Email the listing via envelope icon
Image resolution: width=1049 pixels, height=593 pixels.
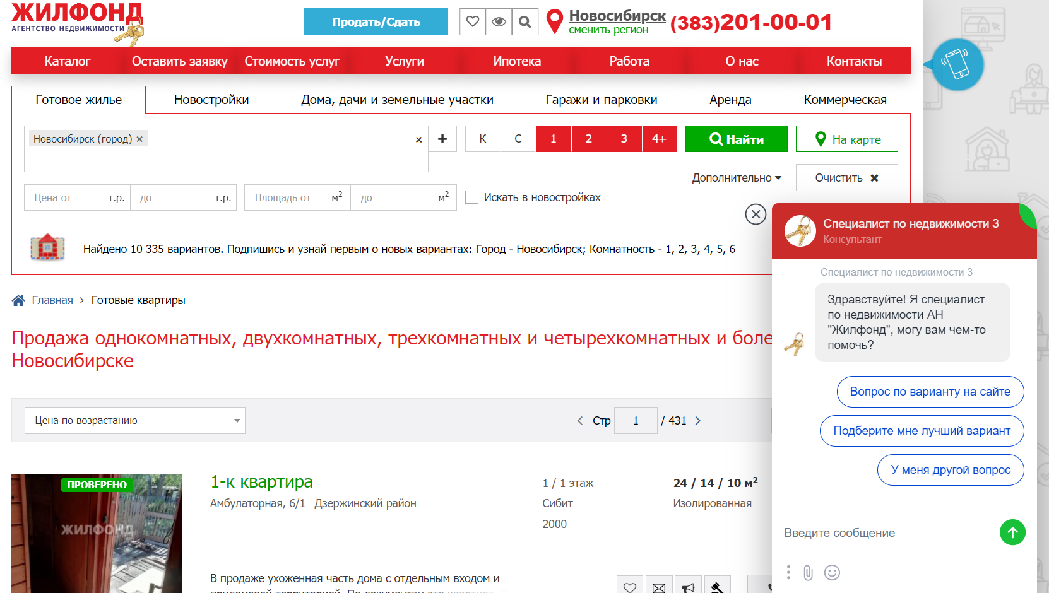(659, 586)
